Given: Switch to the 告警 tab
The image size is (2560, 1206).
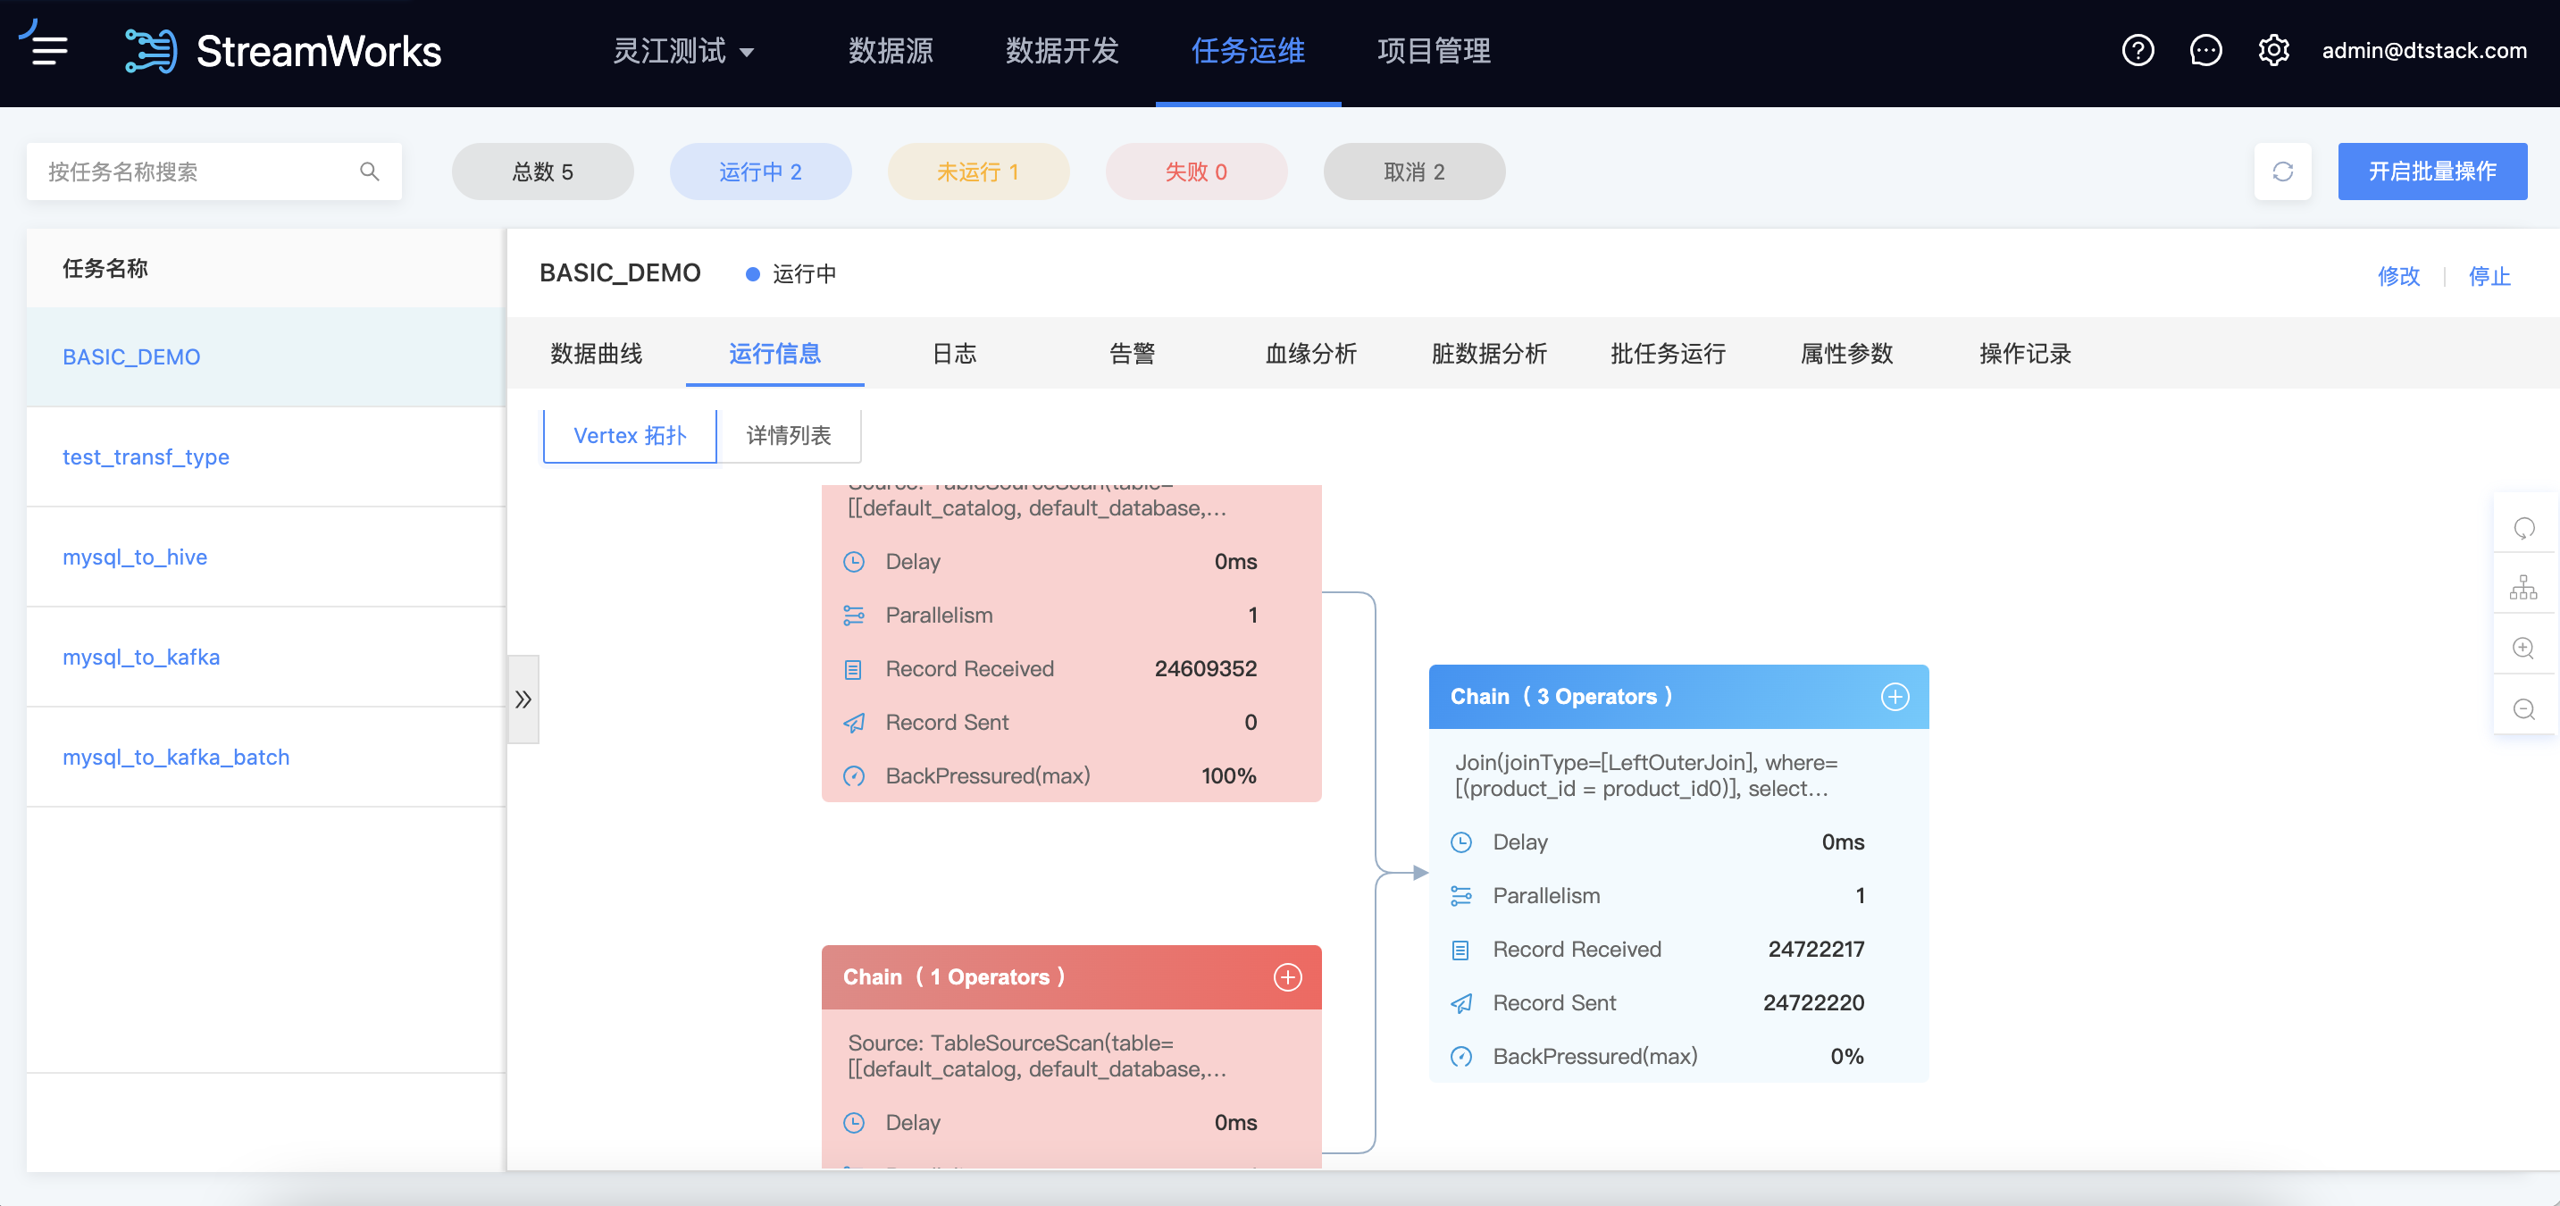Looking at the screenshot, I should click(1132, 353).
